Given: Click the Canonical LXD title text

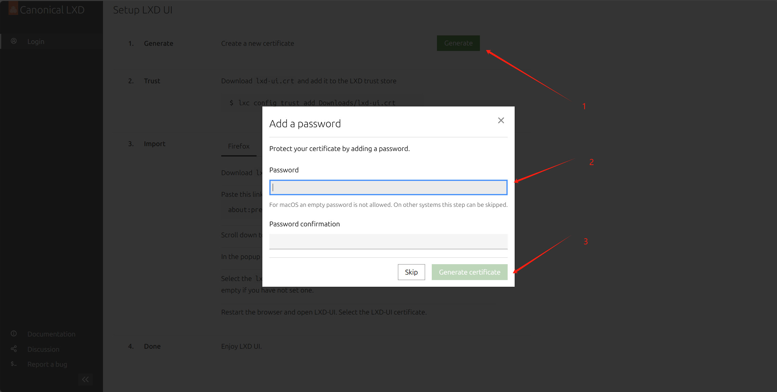Looking at the screenshot, I should [x=52, y=10].
